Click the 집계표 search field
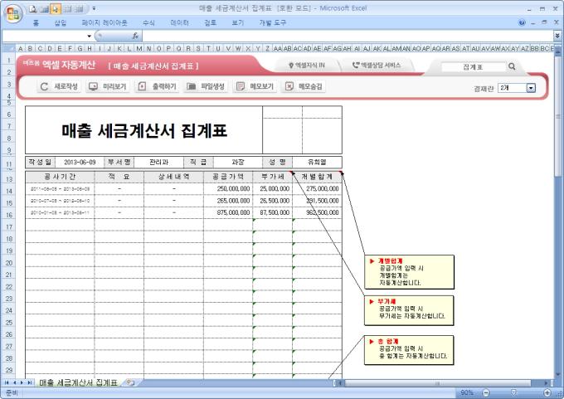 pos(473,66)
